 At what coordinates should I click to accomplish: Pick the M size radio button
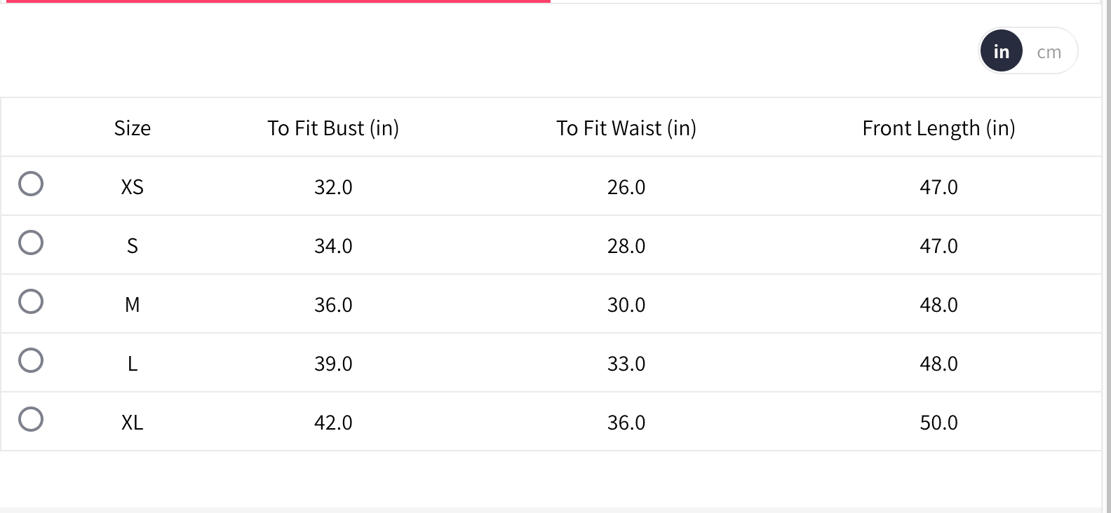31,301
